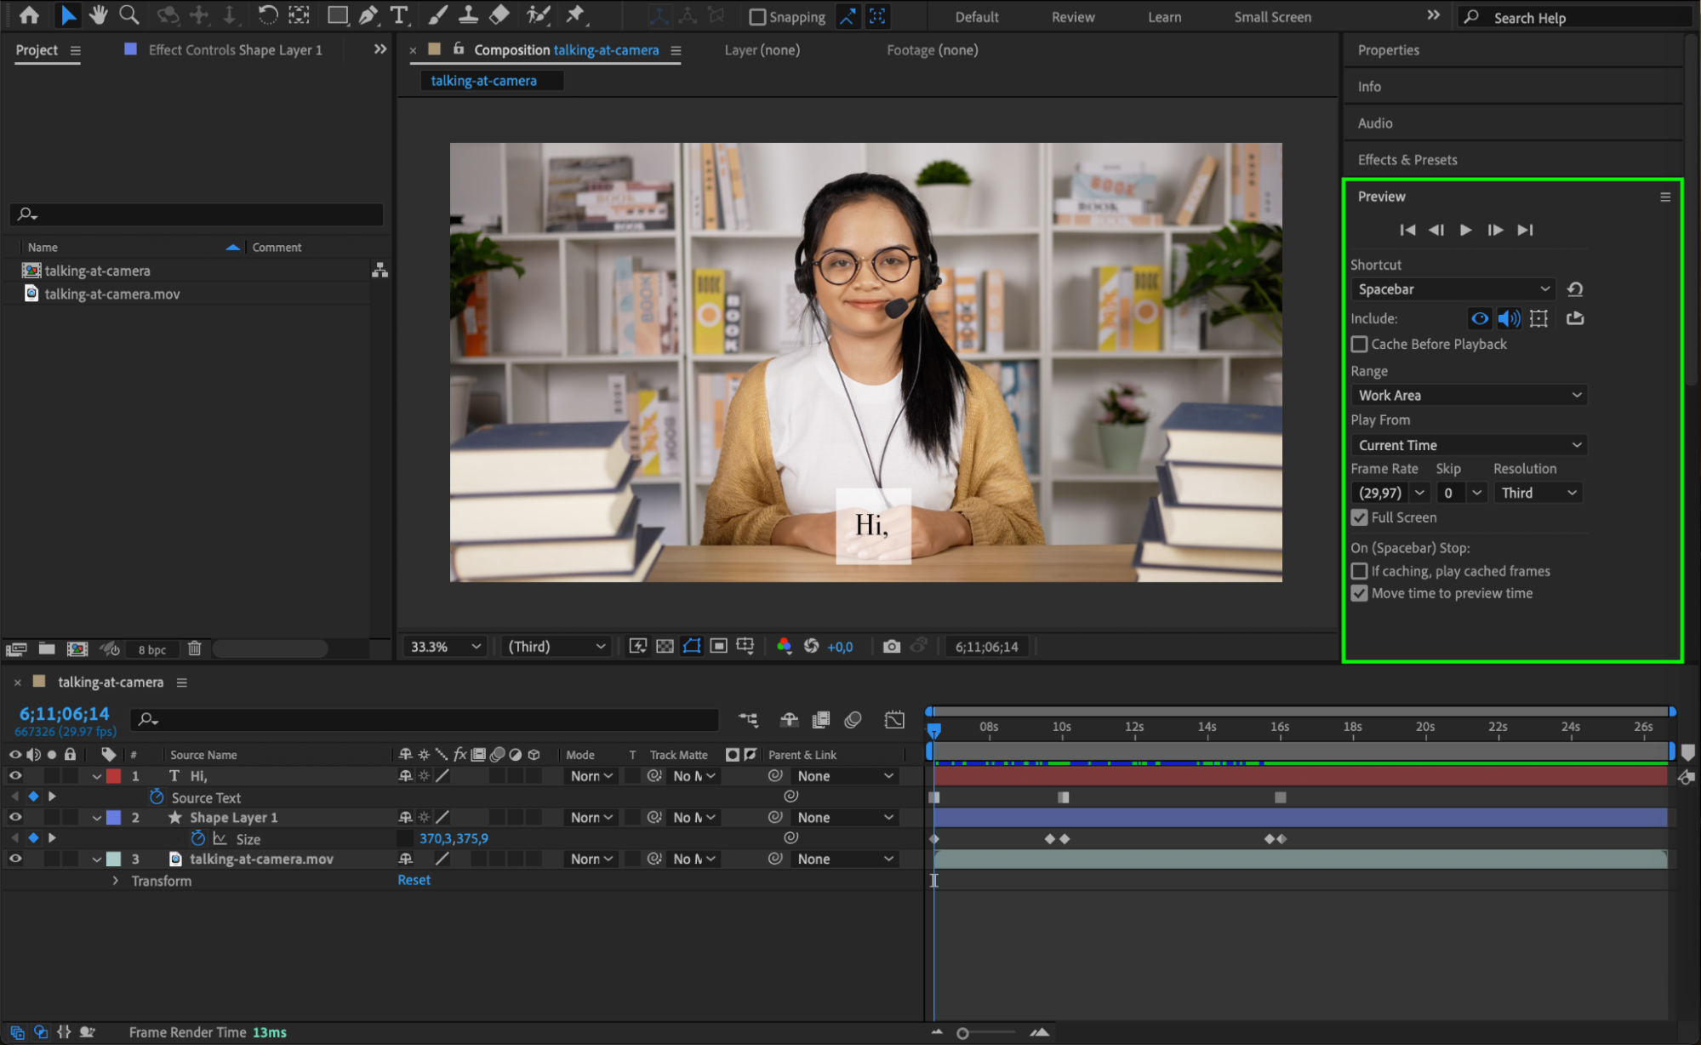Image resolution: width=1701 pixels, height=1045 pixels.
Task: Select the Pen tool in toolbar
Action: [x=368, y=14]
